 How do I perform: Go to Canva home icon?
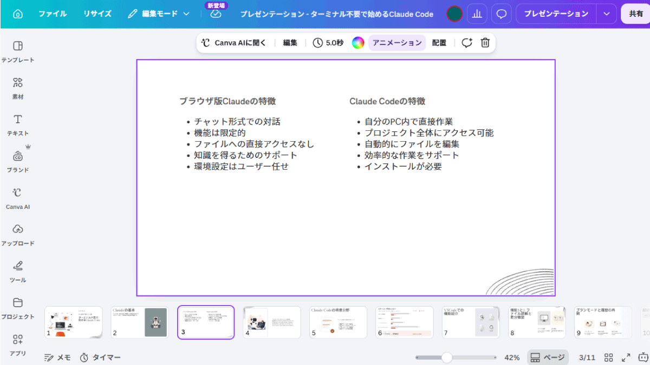point(17,14)
